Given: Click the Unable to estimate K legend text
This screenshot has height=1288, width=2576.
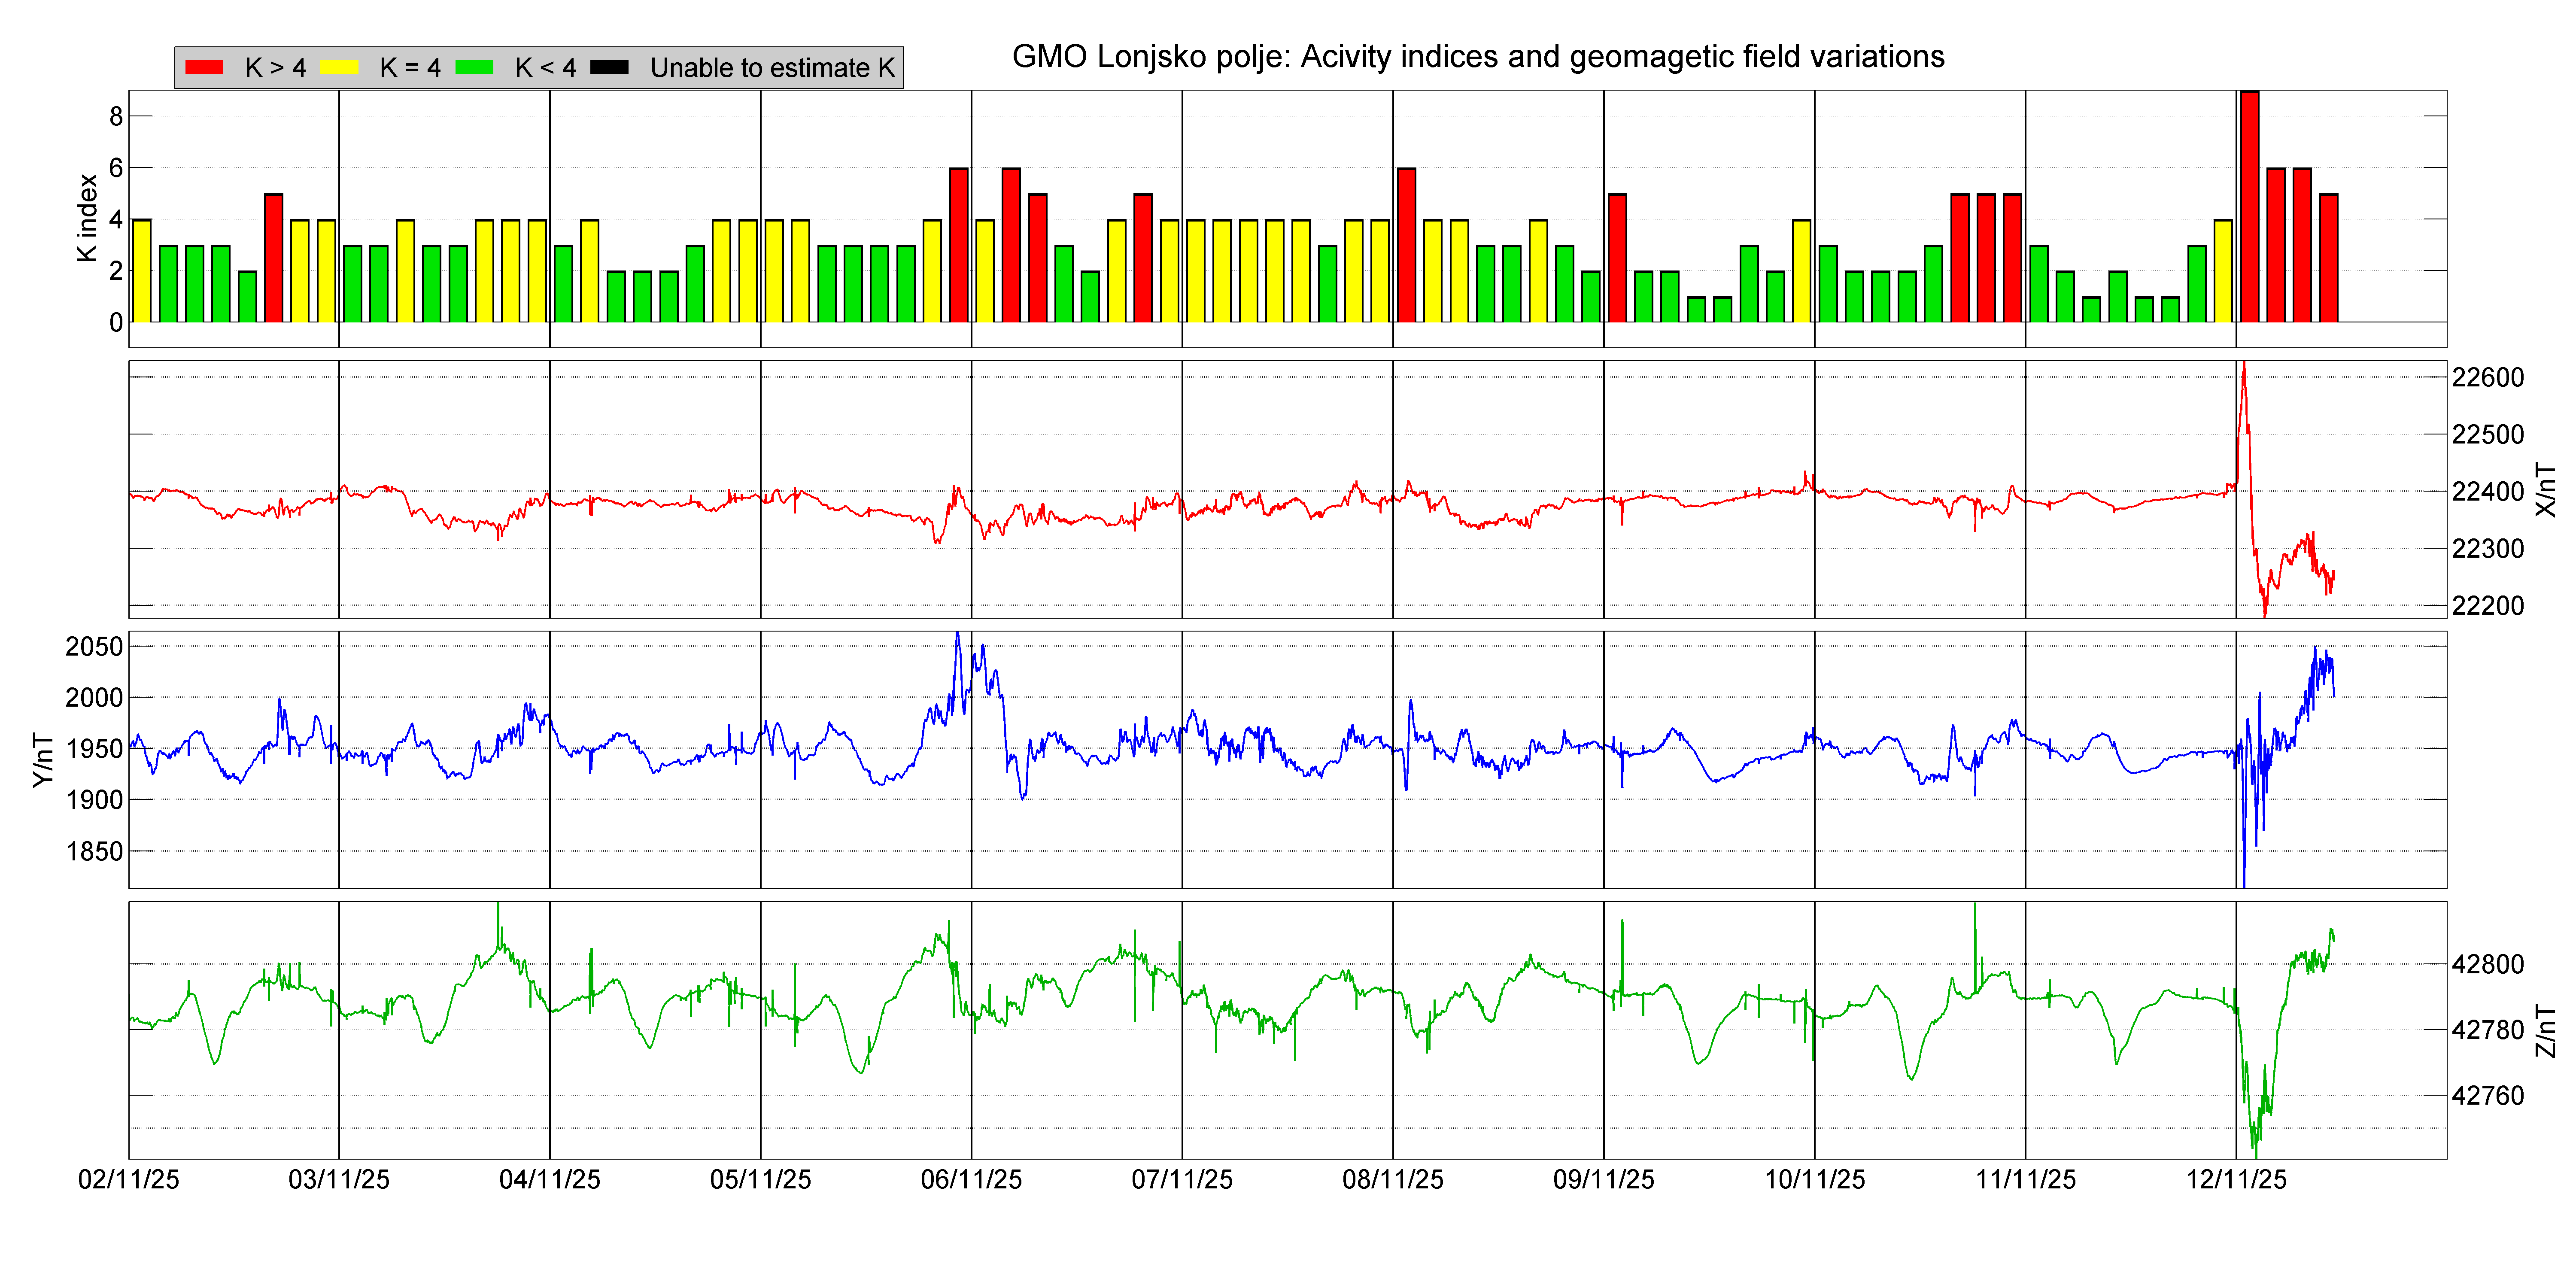Looking at the screenshot, I should tap(772, 67).
